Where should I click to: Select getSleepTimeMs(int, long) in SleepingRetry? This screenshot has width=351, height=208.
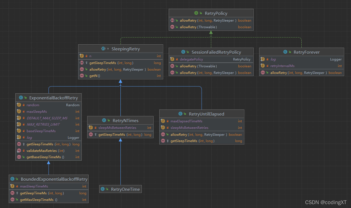[111, 63]
